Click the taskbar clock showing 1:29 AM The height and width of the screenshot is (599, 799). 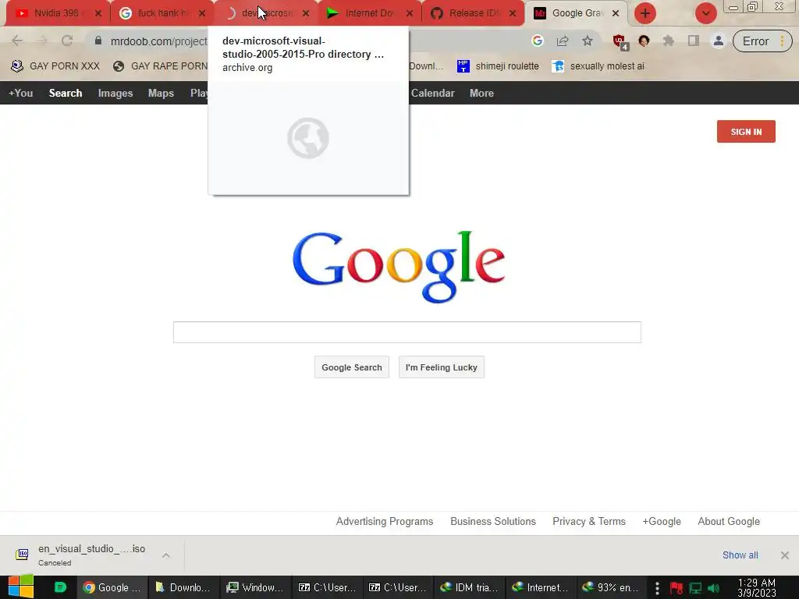coord(757,588)
